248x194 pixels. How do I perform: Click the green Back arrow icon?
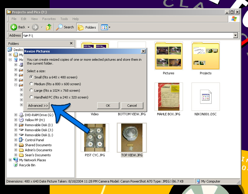pos(14,27)
